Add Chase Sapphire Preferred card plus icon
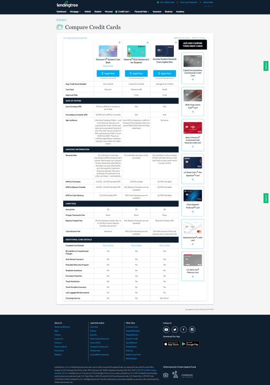270x385 pixels. (x=193, y=211)
